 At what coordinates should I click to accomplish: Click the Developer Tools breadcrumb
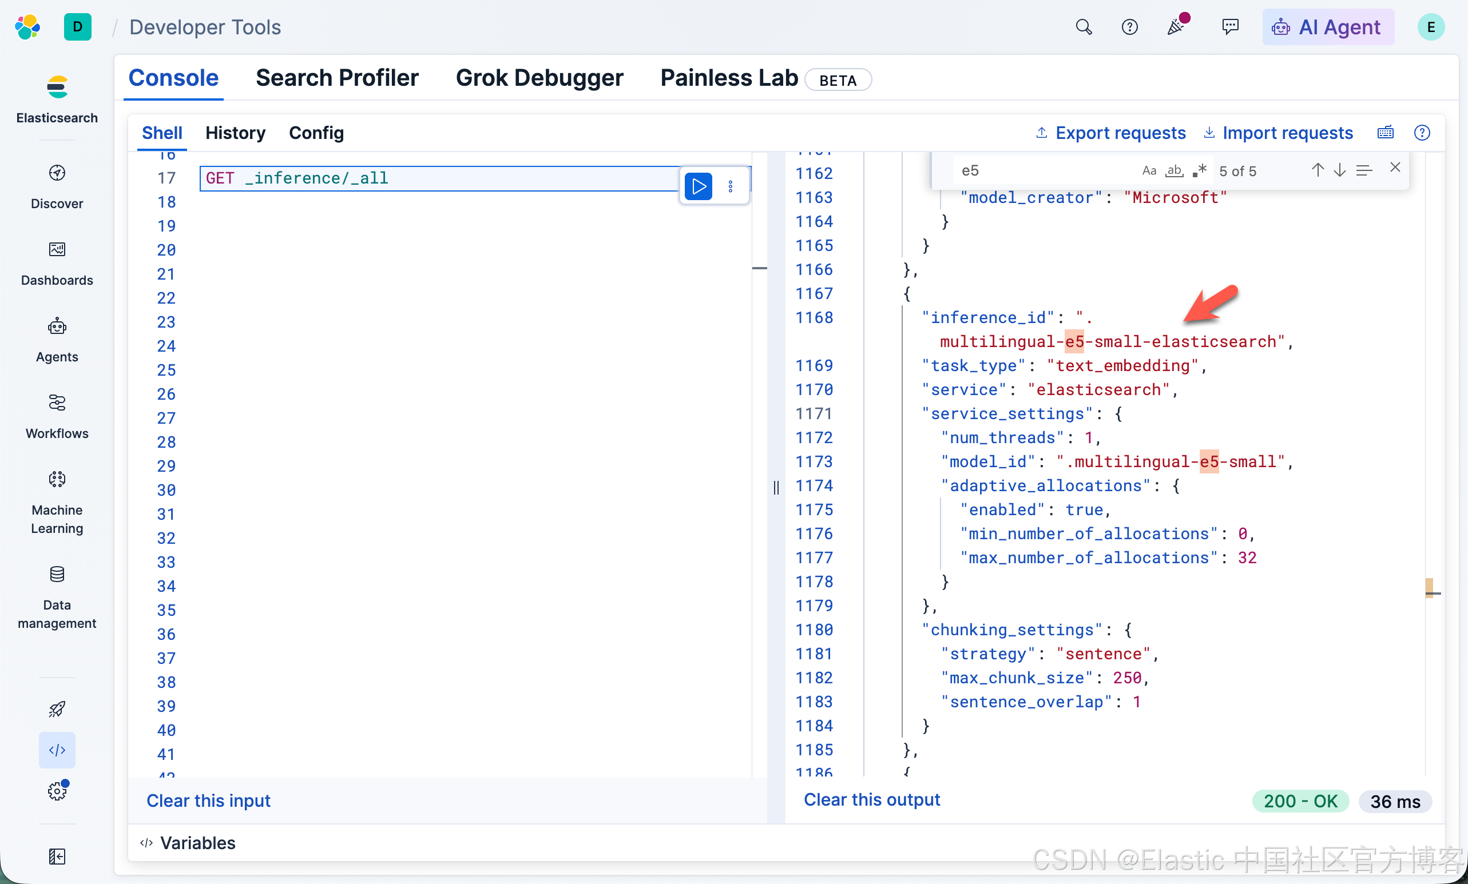[x=204, y=27]
